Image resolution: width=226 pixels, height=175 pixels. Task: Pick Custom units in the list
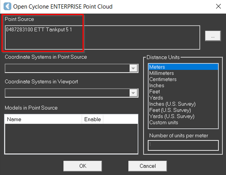coord(164,122)
